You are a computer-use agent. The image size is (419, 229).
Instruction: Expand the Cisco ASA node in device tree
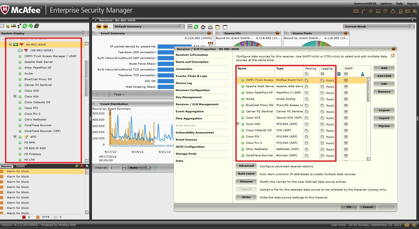15,96
